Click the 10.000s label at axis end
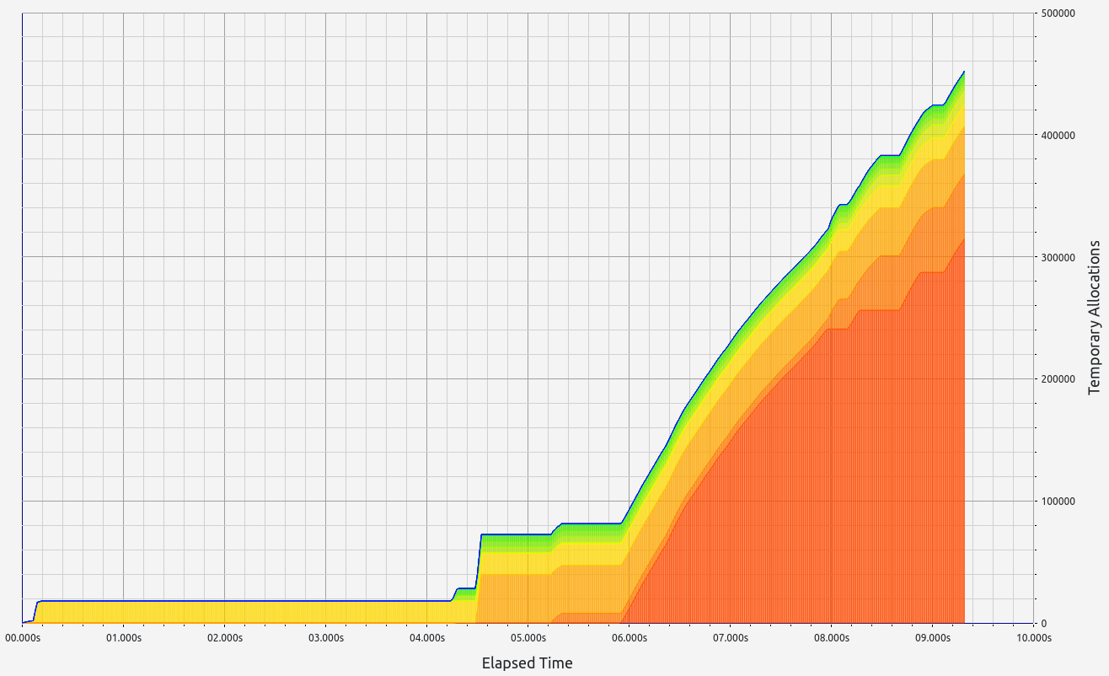This screenshot has width=1109, height=676. pyautogui.click(x=1033, y=639)
